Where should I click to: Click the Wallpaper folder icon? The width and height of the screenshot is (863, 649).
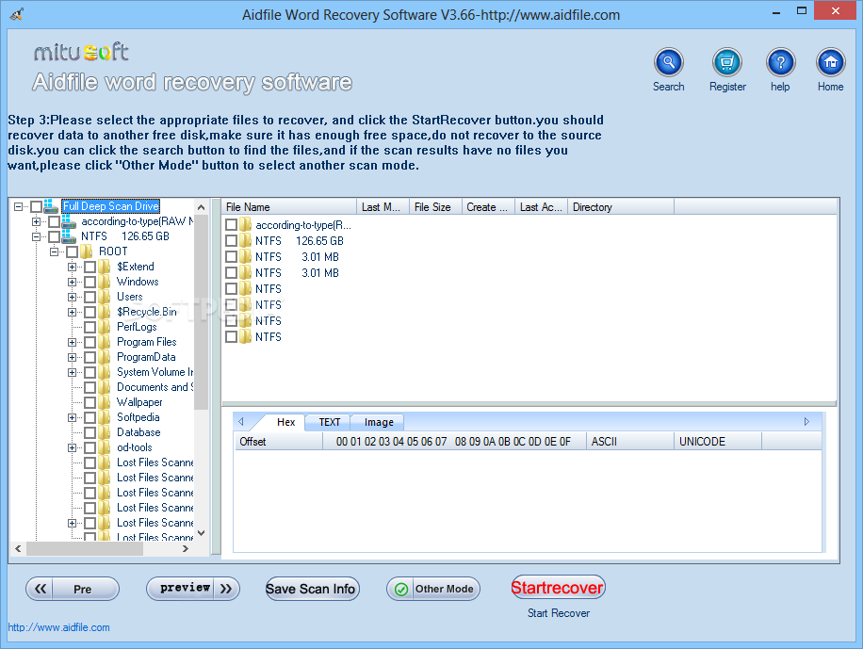coord(104,402)
